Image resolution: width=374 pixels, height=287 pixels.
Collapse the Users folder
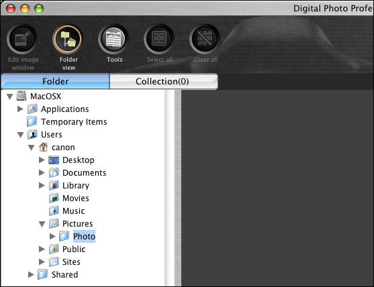pos(21,135)
